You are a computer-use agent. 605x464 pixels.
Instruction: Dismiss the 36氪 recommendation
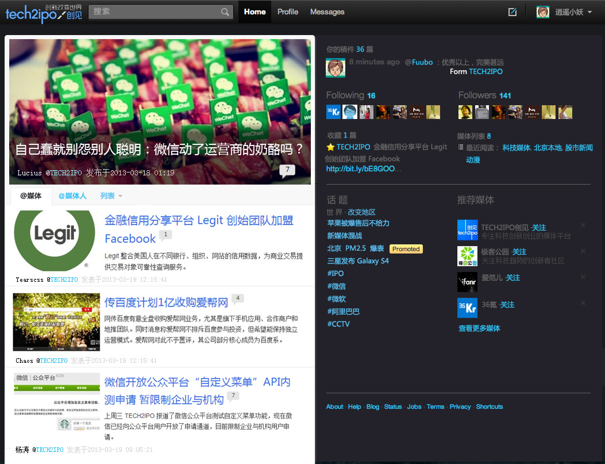(x=583, y=302)
